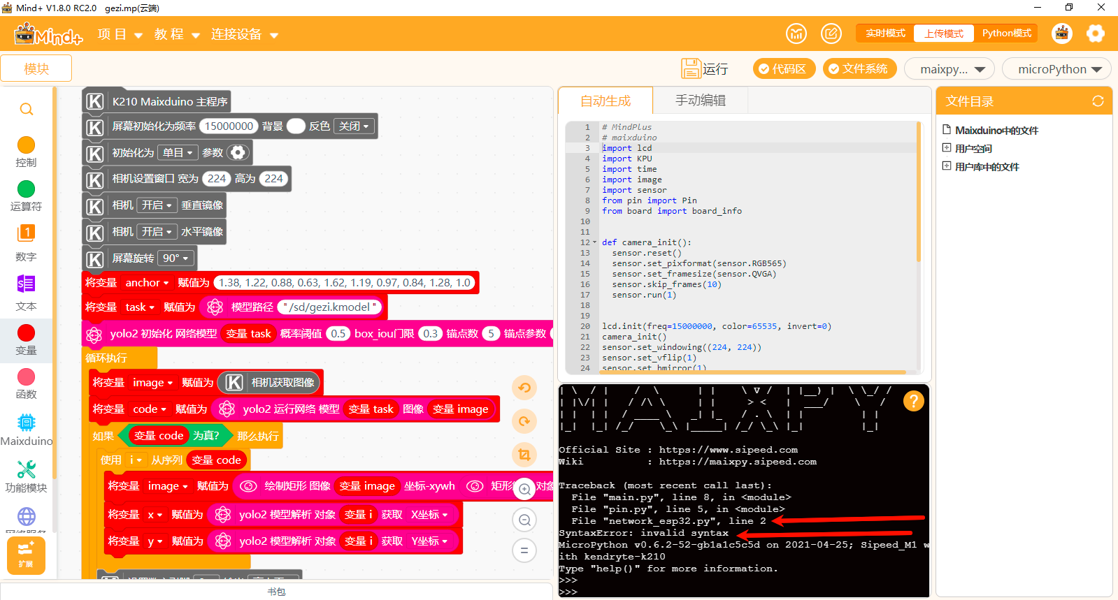This screenshot has height=600, width=1118.
Task: Open the terminal help question mark
Action: (x=914, y=401)
